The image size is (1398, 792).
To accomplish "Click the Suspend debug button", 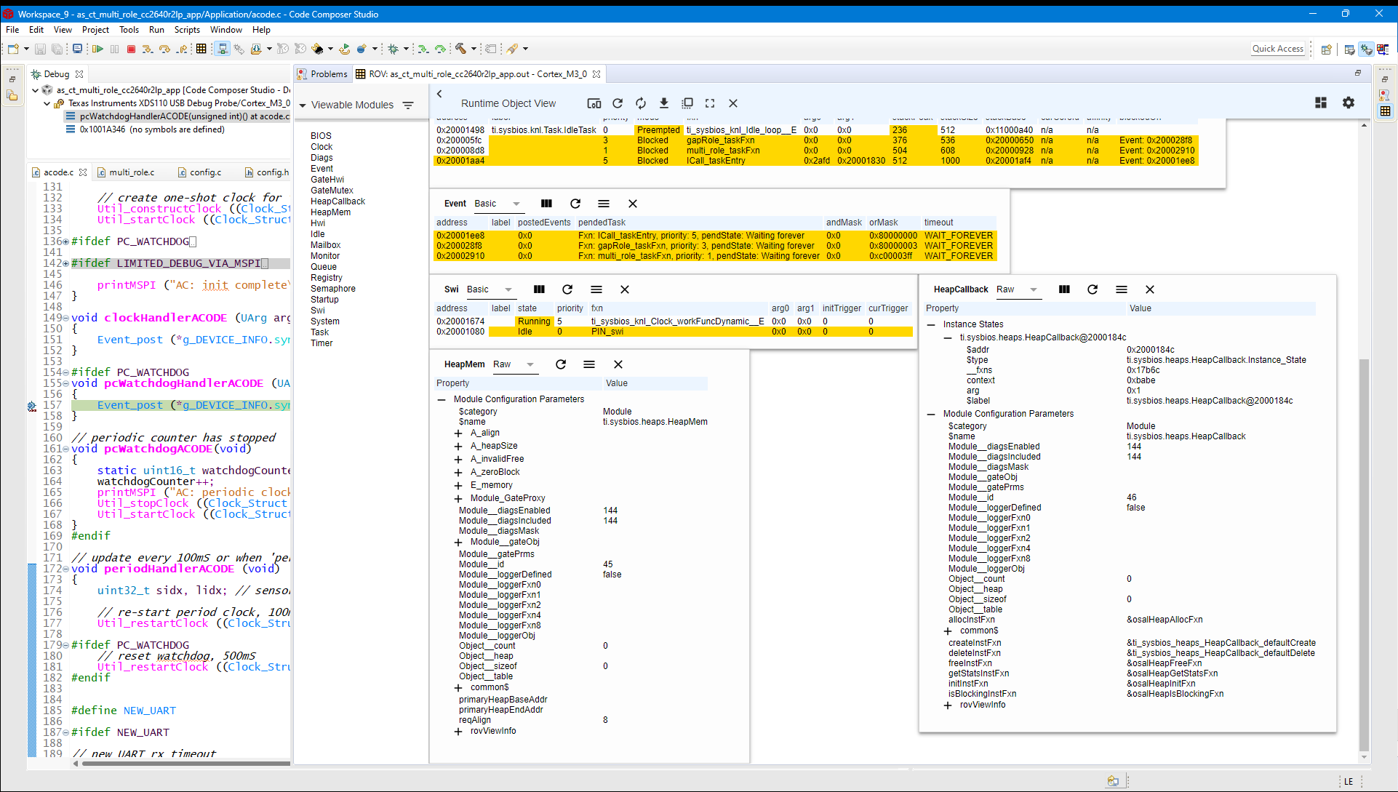I will coord(114,49).
